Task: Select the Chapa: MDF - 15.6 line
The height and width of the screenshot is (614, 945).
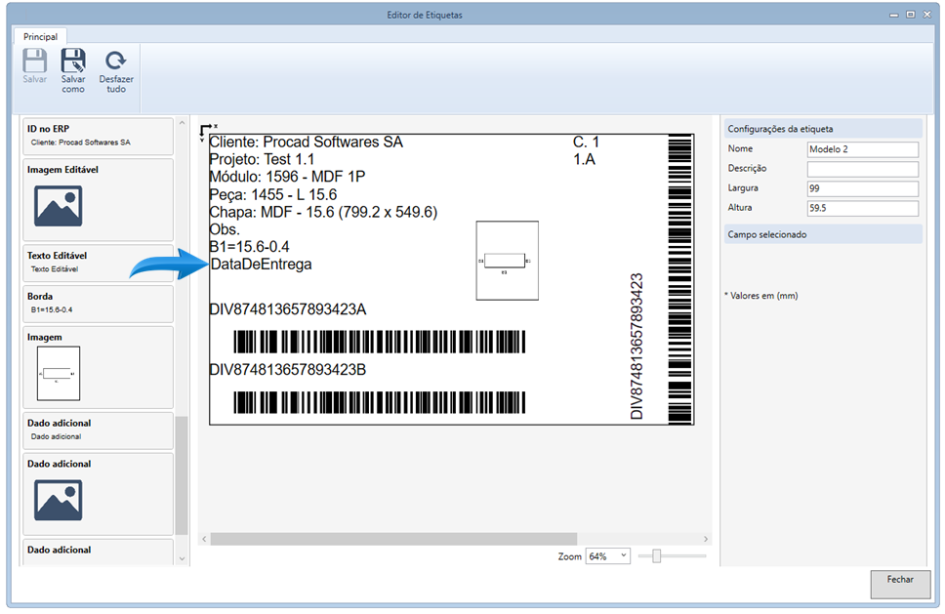Action: click(323, 212)
